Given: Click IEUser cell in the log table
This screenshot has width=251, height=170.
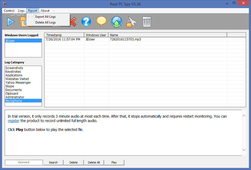Looking at the screenshot, I should 90,39.
